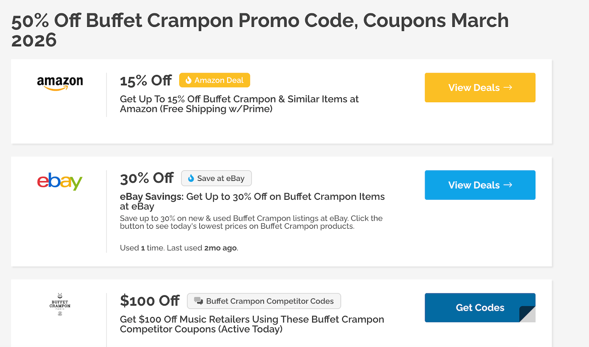The image size is (589, 347).
Task: Click the speech bubble icon on competitor codes badge
Action: coord(198,300)
